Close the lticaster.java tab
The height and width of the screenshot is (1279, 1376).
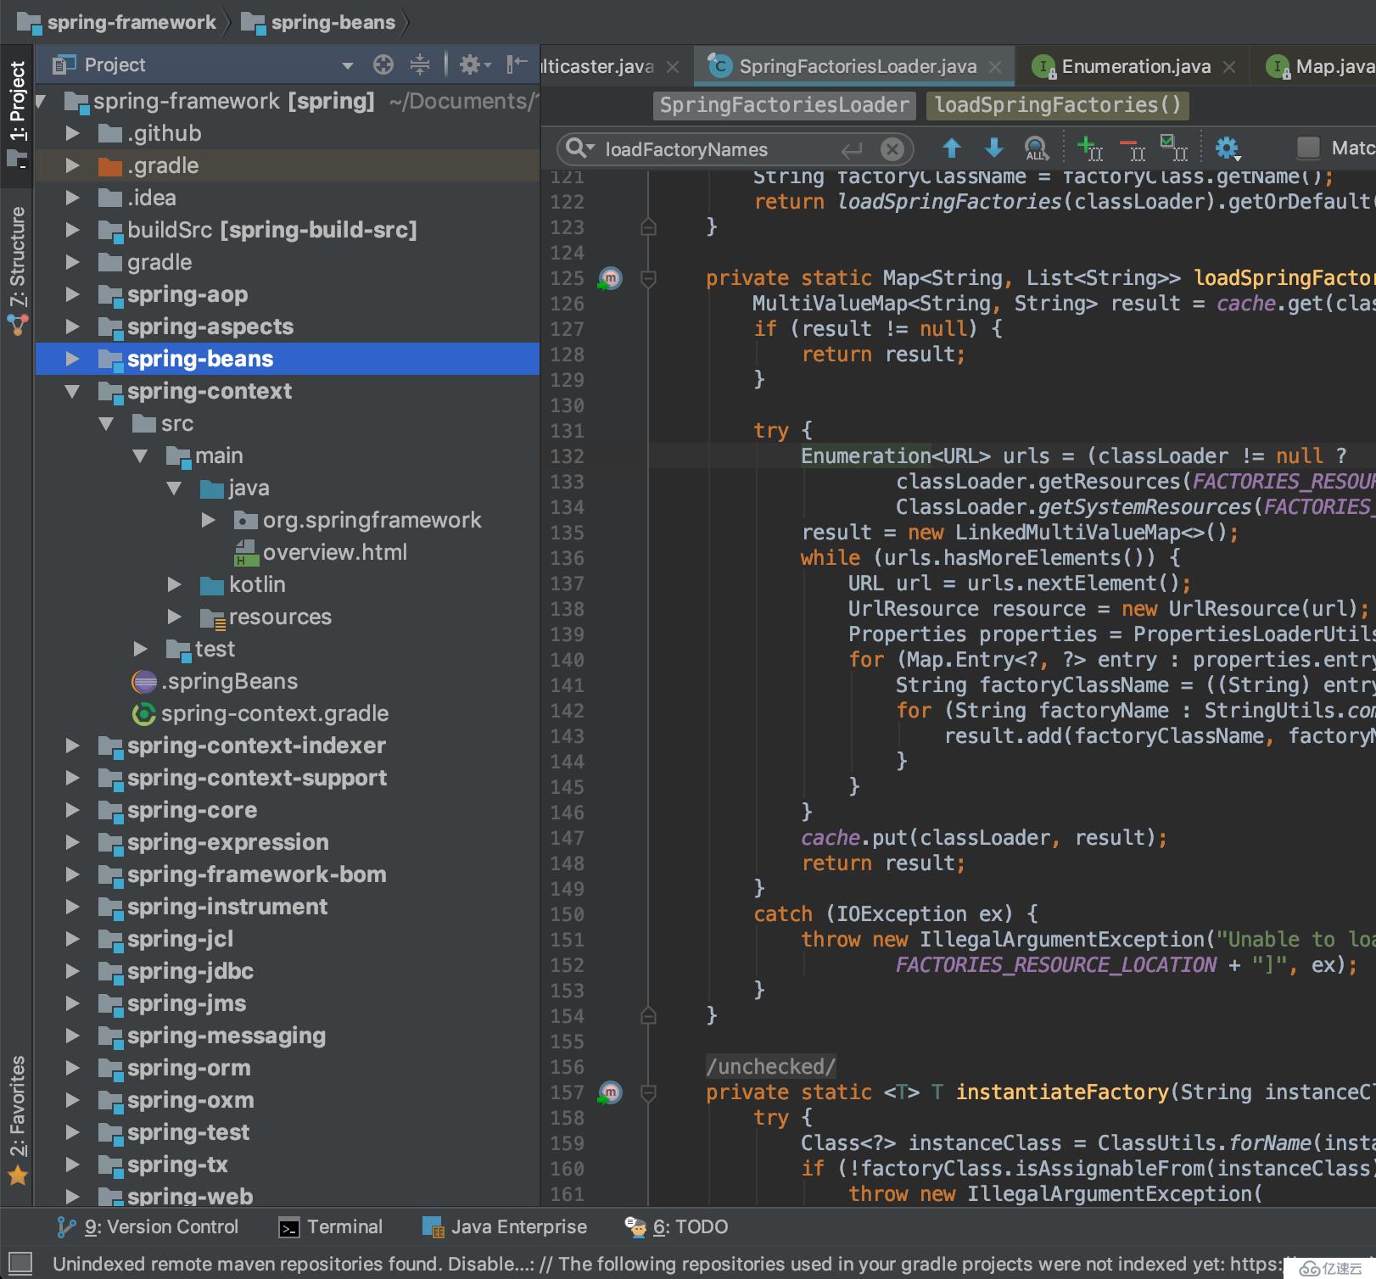pyautogui.click(x=673, y=67)
